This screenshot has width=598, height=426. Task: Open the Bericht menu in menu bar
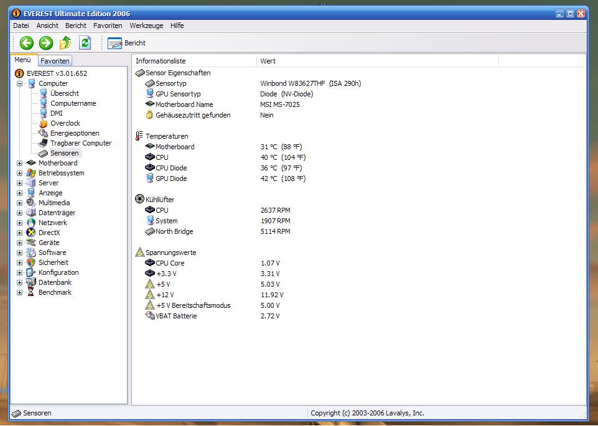click(76, 25)
